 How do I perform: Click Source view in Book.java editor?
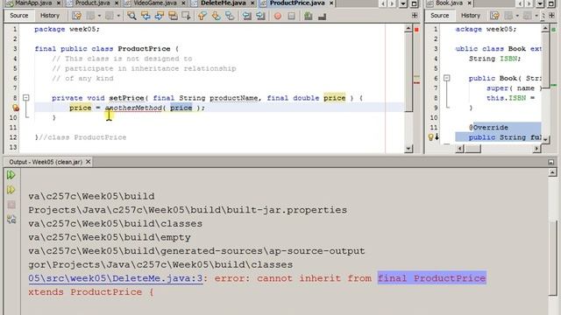pyautogui.click(x=439, y=16)
